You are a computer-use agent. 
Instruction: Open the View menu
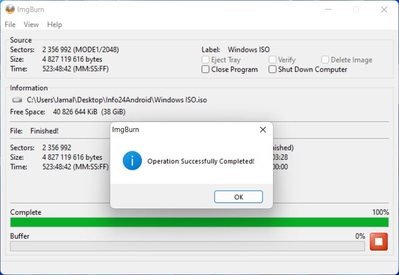point(31,24)
